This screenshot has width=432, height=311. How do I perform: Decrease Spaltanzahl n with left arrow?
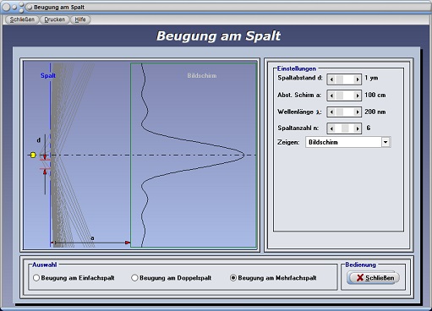pyautogui.click(x=331, y=128)
